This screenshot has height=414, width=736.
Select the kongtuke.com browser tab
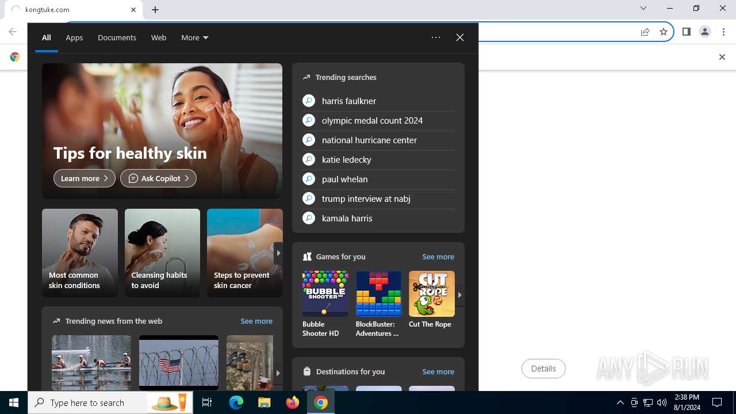point(74,10)
